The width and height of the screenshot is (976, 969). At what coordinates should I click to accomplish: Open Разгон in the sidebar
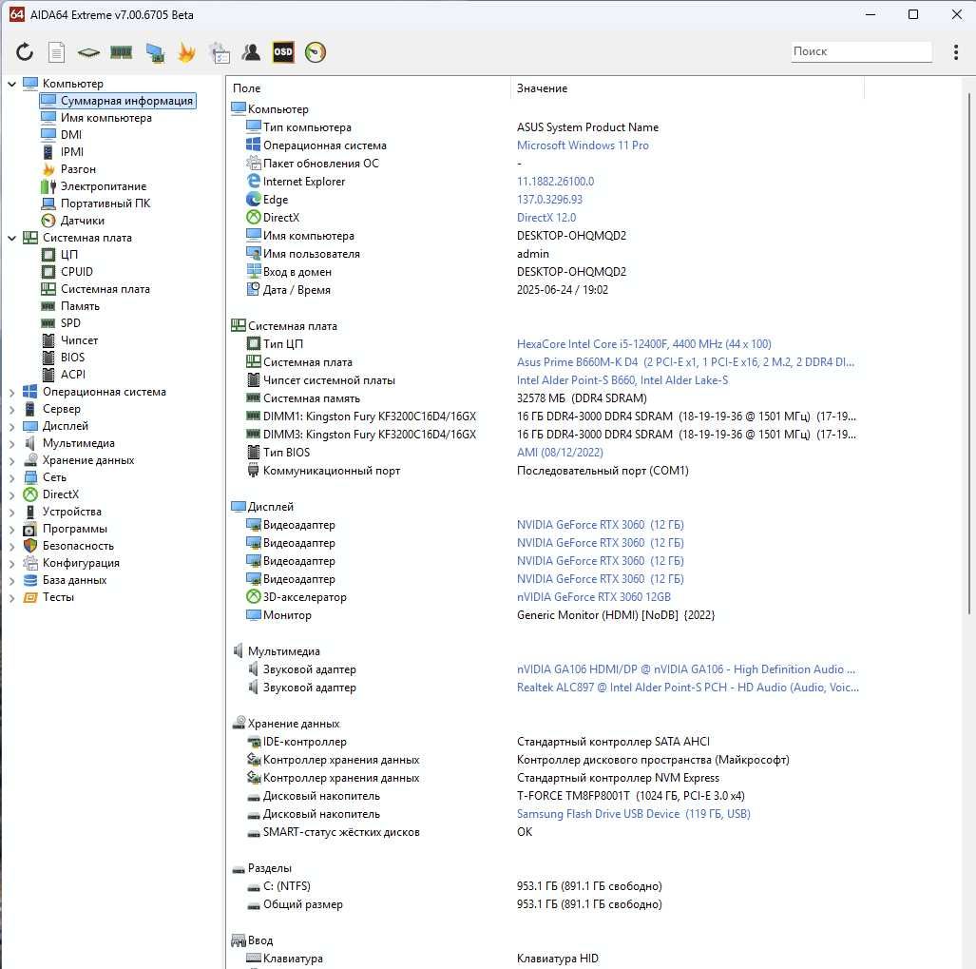tap(78, 169)
